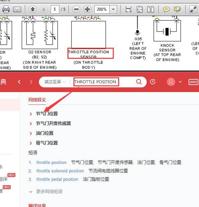
Task: Click the G35 ground label in the PDF
Action: click(138, 39)
